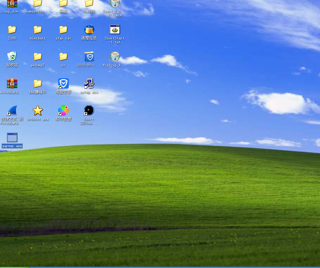The width and height of the screenshot is (320, 268).
Task: Select the WinPcap_4 installer icon
Action: [115, 56]
